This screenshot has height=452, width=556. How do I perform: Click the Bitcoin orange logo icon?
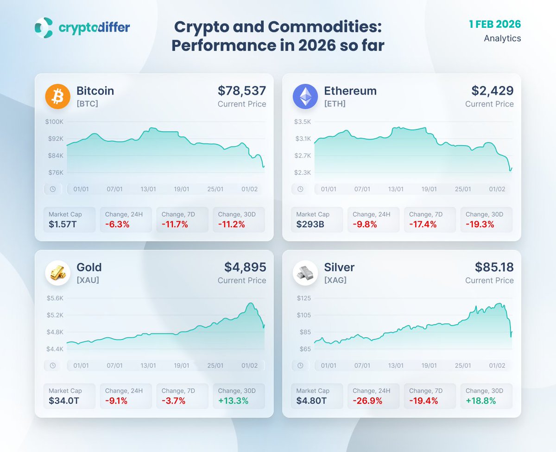pyautogui.click(x=57, y=96)
